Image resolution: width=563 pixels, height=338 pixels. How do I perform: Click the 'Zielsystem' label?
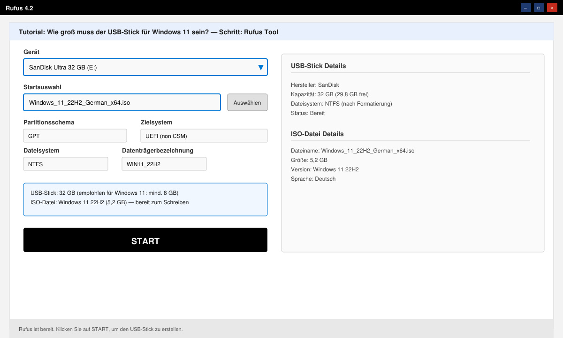(x=156, y=122)
